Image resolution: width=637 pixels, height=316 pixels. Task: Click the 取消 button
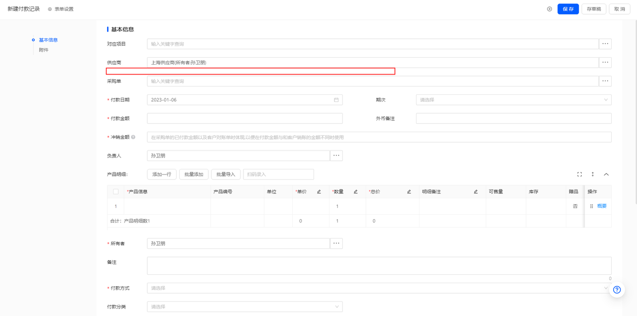click(620, 9)
